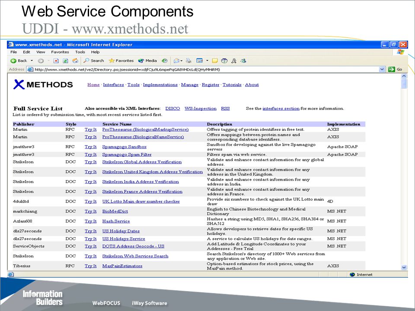
Task: Click the Mail envelope toolbar icon
Action: tap(176, 61)
